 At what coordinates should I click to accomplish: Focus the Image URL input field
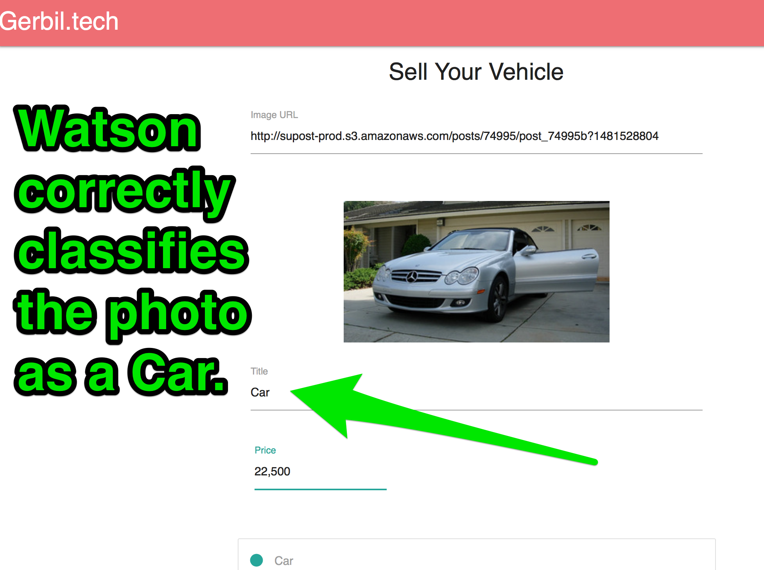(x=476, y=136)
